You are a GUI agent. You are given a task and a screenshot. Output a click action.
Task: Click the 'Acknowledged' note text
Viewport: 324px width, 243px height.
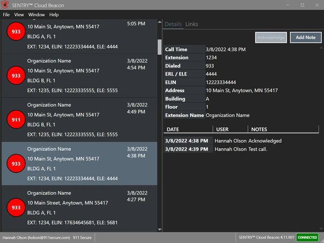tap(265, 141)
